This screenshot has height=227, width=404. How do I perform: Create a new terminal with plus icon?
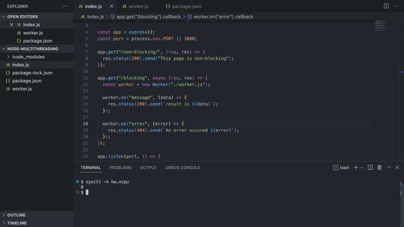355,168
